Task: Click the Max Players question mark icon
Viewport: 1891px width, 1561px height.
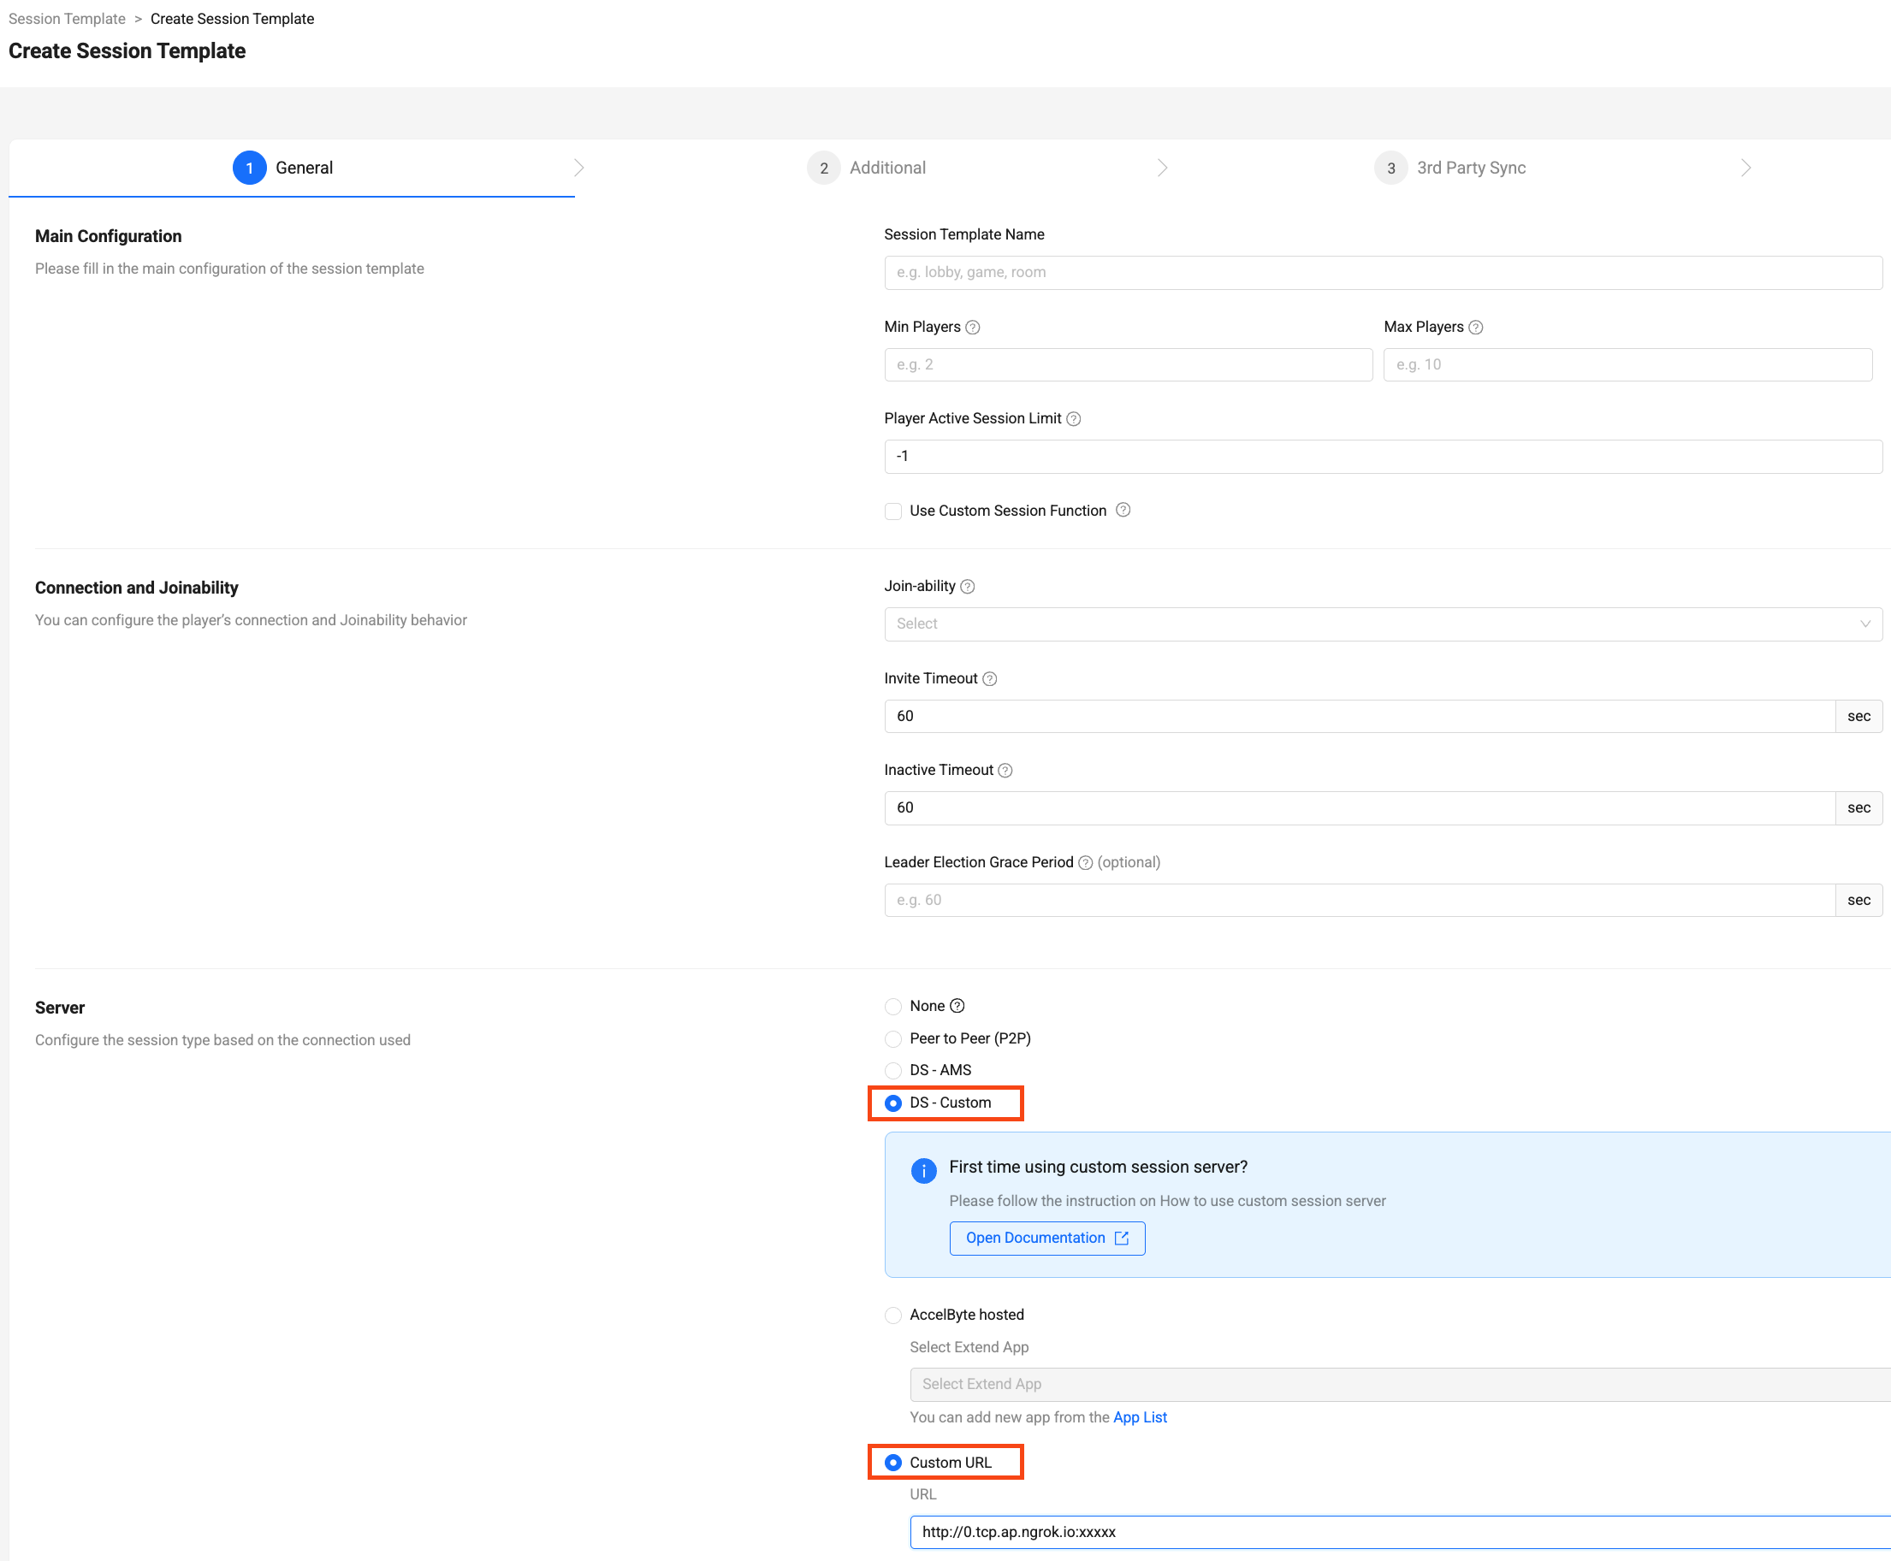Action: pyautogui.click(x=1475, y=328)
